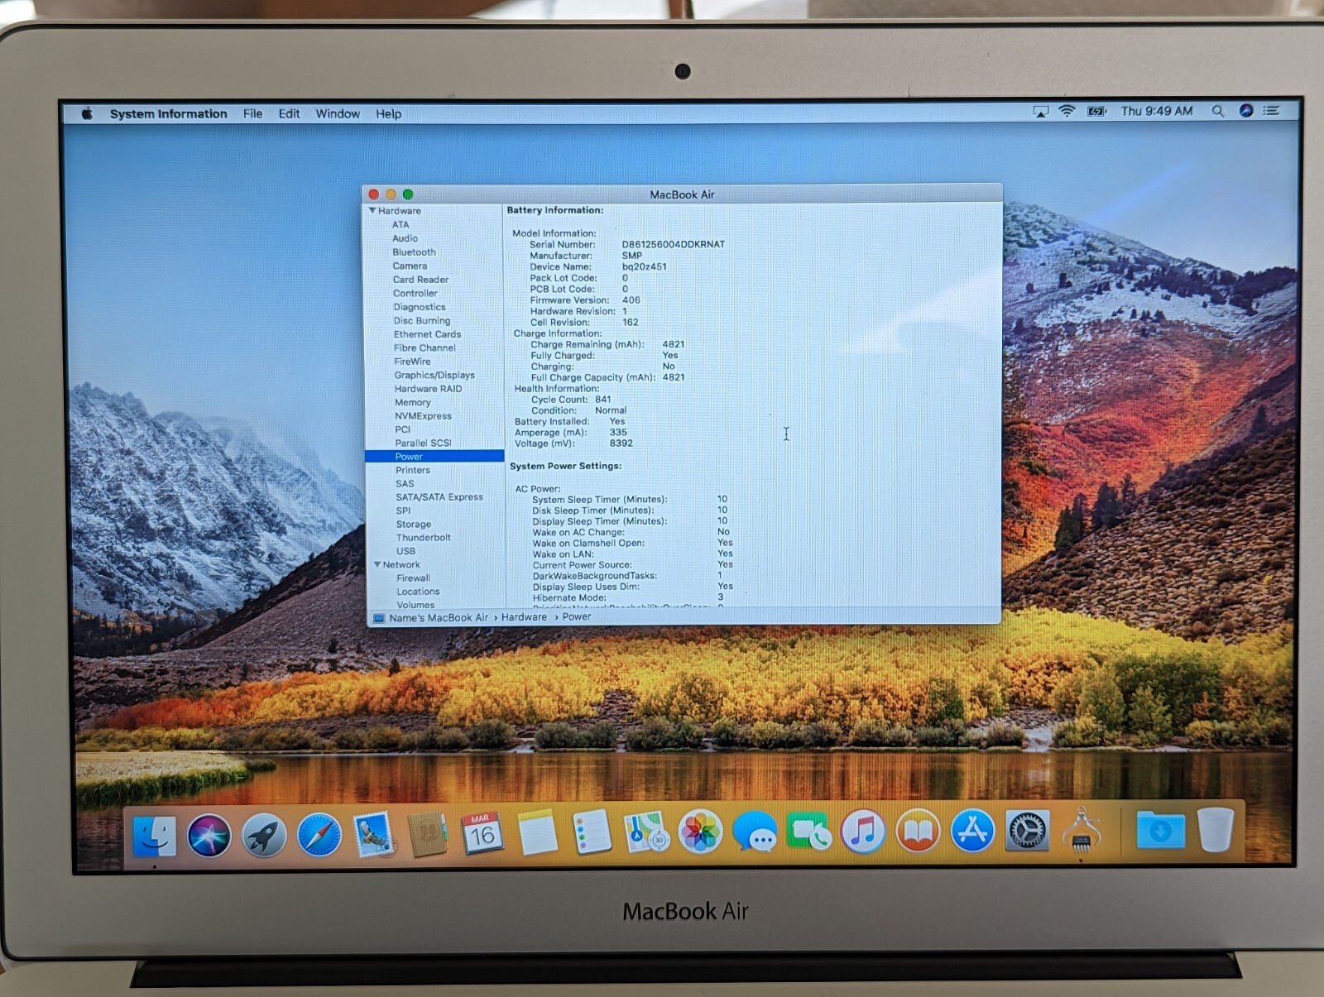The image size is (1324, 997).
Task: Click Hardware in the path bar
Action: (x=524, y=617)
